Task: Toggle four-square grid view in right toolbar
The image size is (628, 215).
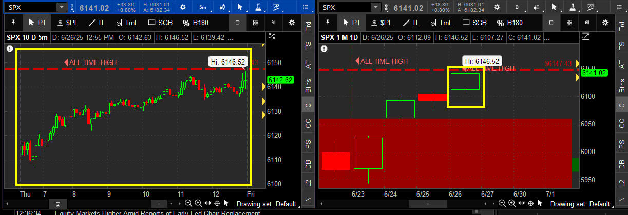Action: 569,23
